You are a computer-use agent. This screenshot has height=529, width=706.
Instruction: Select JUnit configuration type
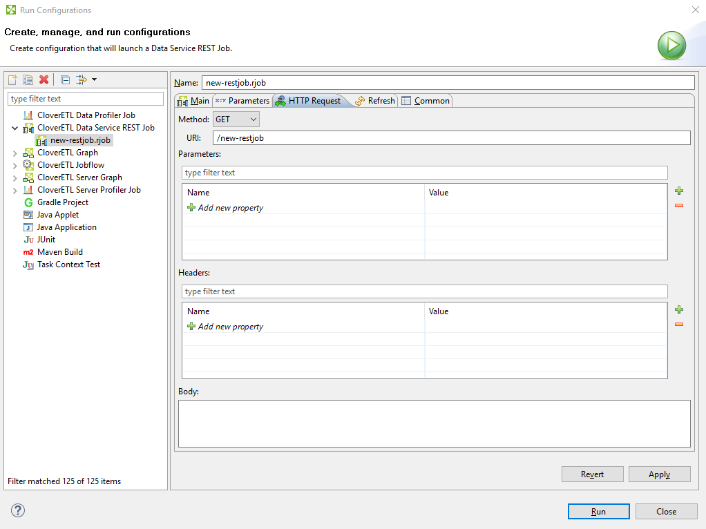tap(46, 240)
